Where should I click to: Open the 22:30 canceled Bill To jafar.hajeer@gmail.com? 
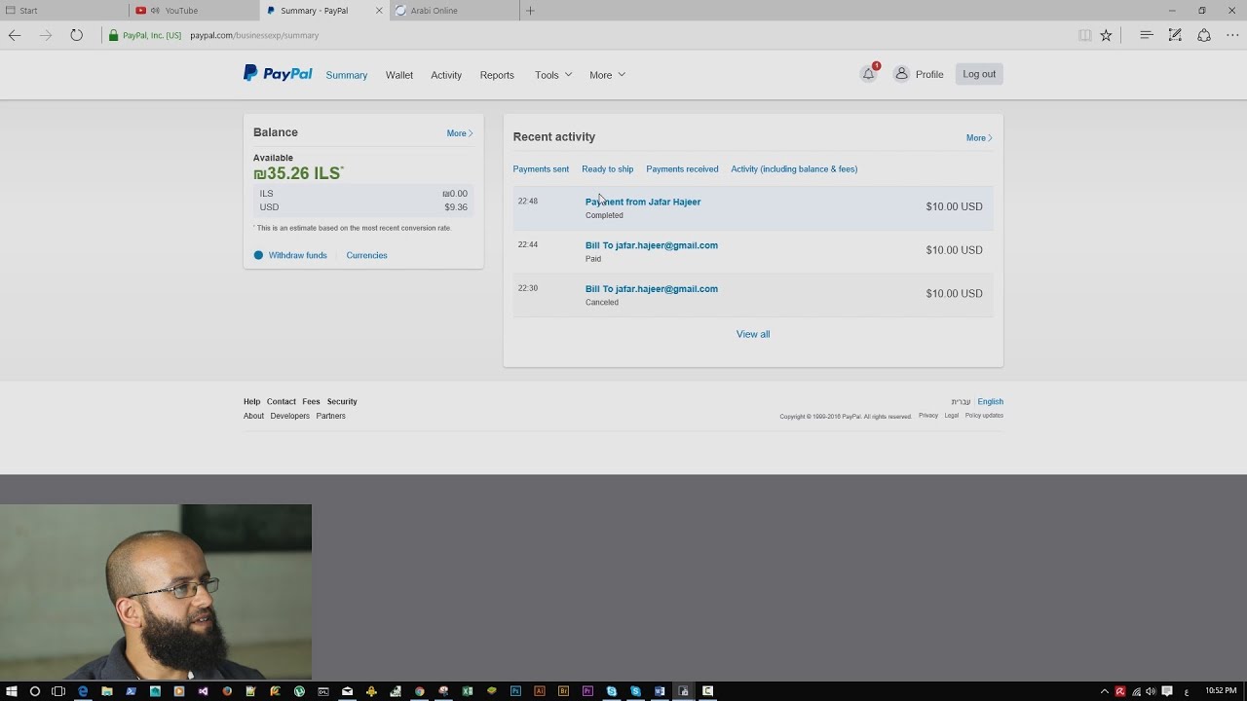[x=652, y=289]
